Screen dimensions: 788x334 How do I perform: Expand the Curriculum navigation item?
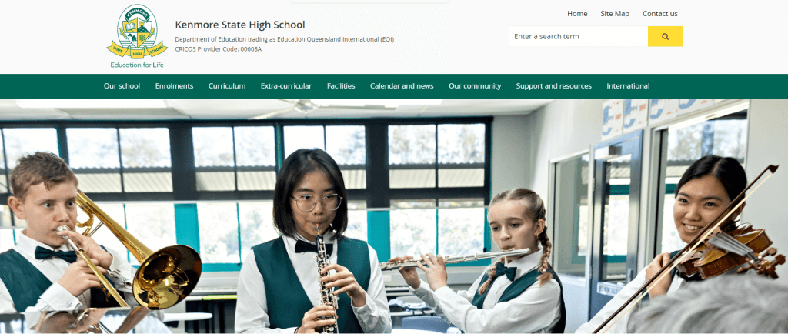[x=227, y=86]
